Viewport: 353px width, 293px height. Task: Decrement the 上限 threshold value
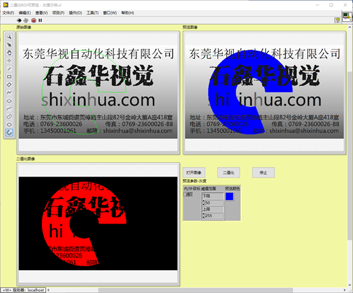click(x=203, y=217)
